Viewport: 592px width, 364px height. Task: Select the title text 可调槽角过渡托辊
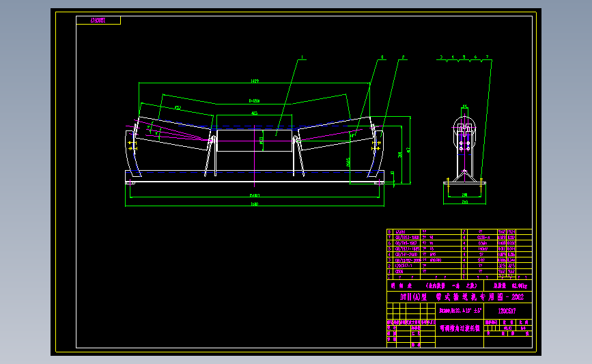coord(460,328)
